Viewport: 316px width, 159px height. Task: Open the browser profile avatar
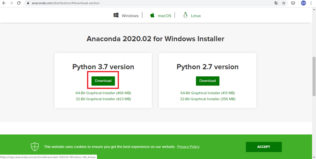click(x=303, y=3)
